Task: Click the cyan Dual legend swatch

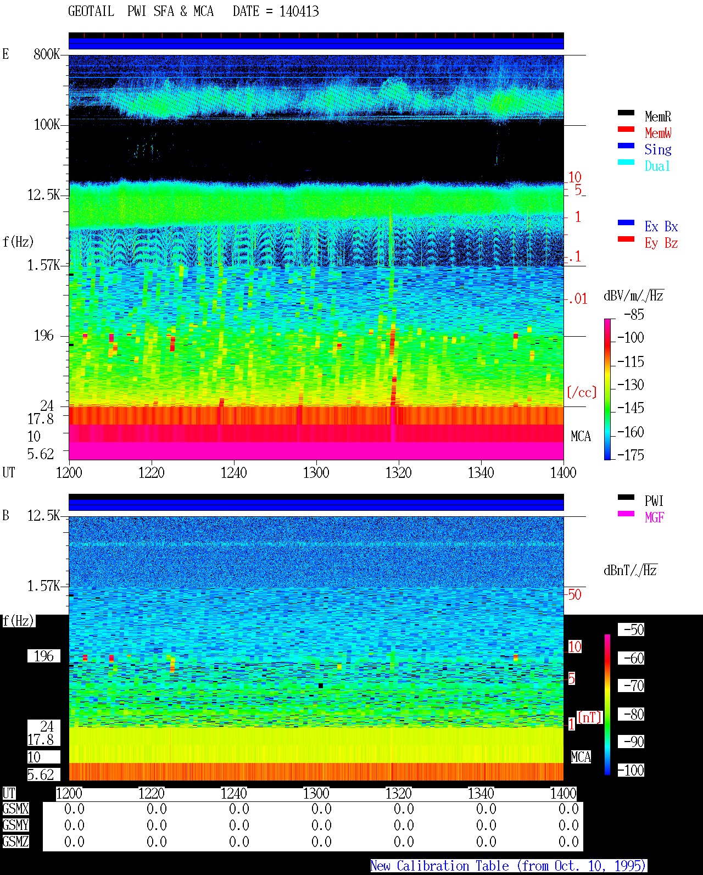Action: (626, 162)
